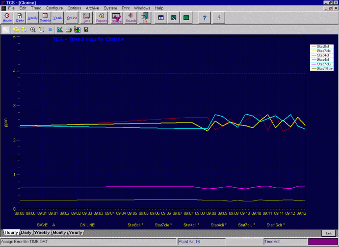Select the Yearly toolbar button
The height and width of the screenshot is (247, 339).
coord(58,18)
